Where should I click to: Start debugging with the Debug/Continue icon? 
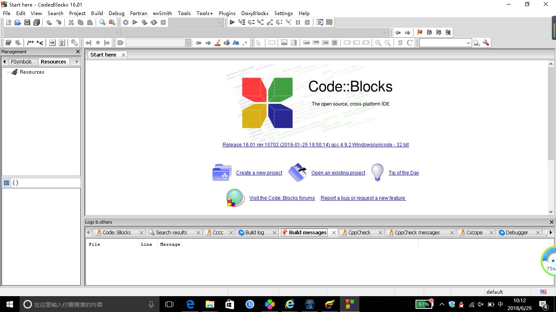coord(232,22)
